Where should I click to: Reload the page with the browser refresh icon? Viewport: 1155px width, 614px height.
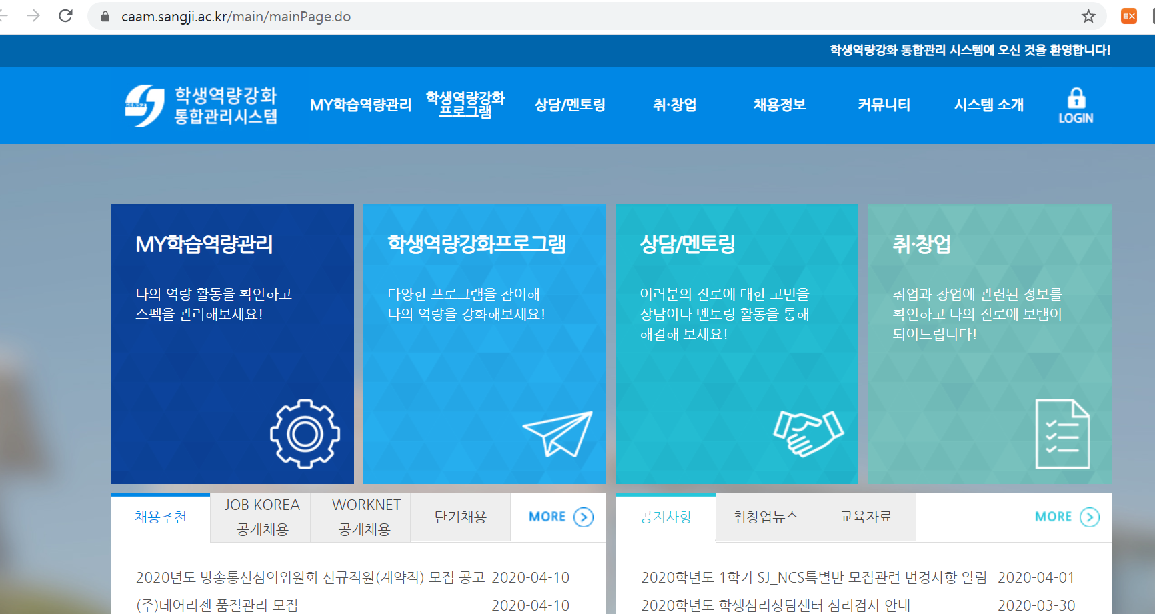pos(65,16)
